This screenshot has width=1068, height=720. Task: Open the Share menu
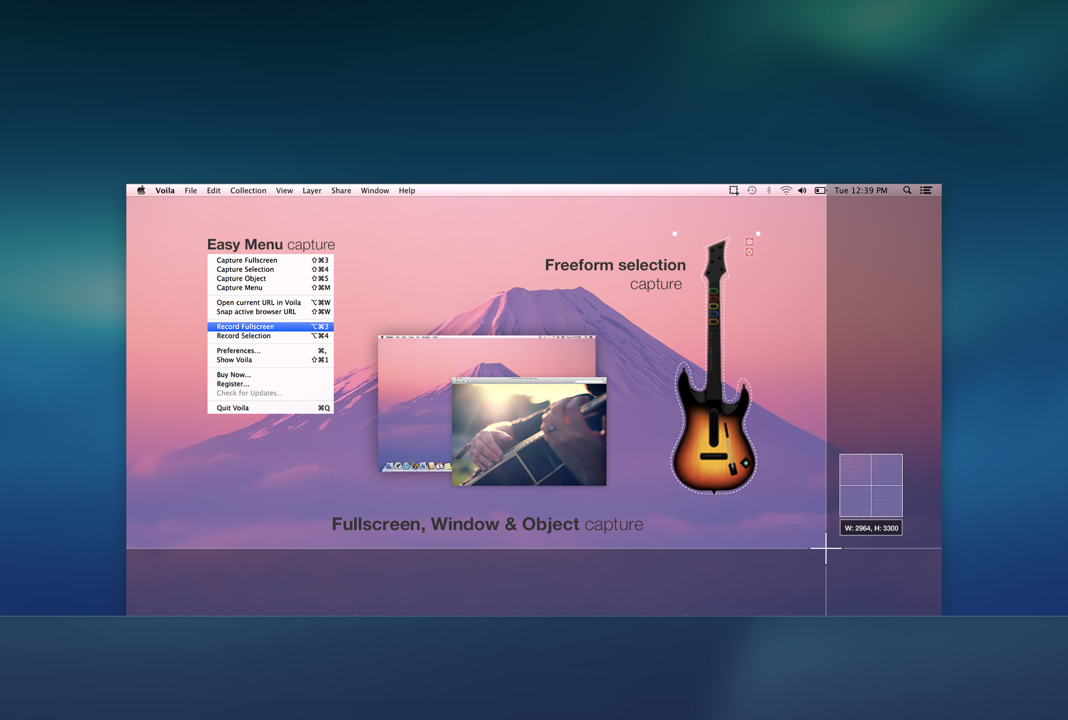(341, 190)
